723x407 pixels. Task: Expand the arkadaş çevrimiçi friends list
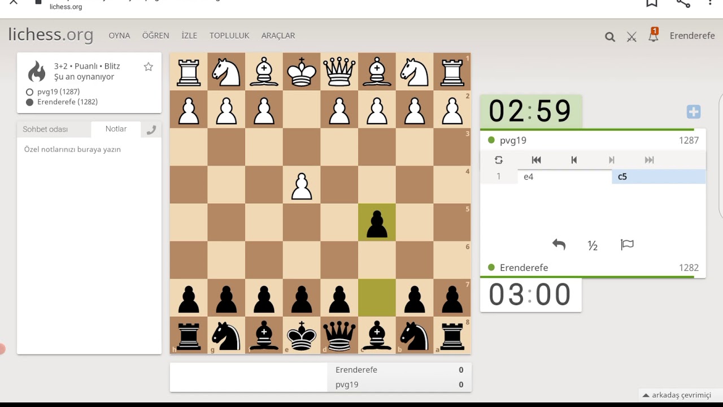(x=677, y=395)
